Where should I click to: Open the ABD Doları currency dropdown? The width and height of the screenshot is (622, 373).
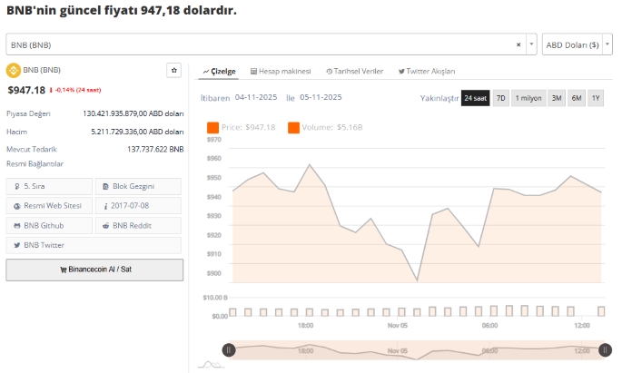577,44
